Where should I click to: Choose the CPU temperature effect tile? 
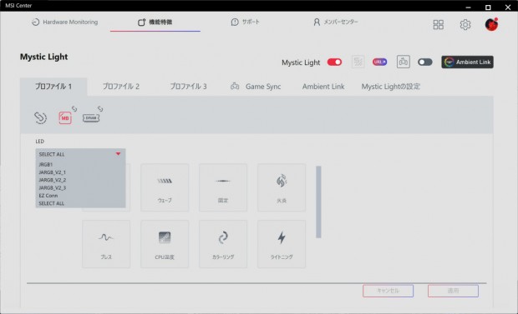pyautogui.click(x=165, y=244)
